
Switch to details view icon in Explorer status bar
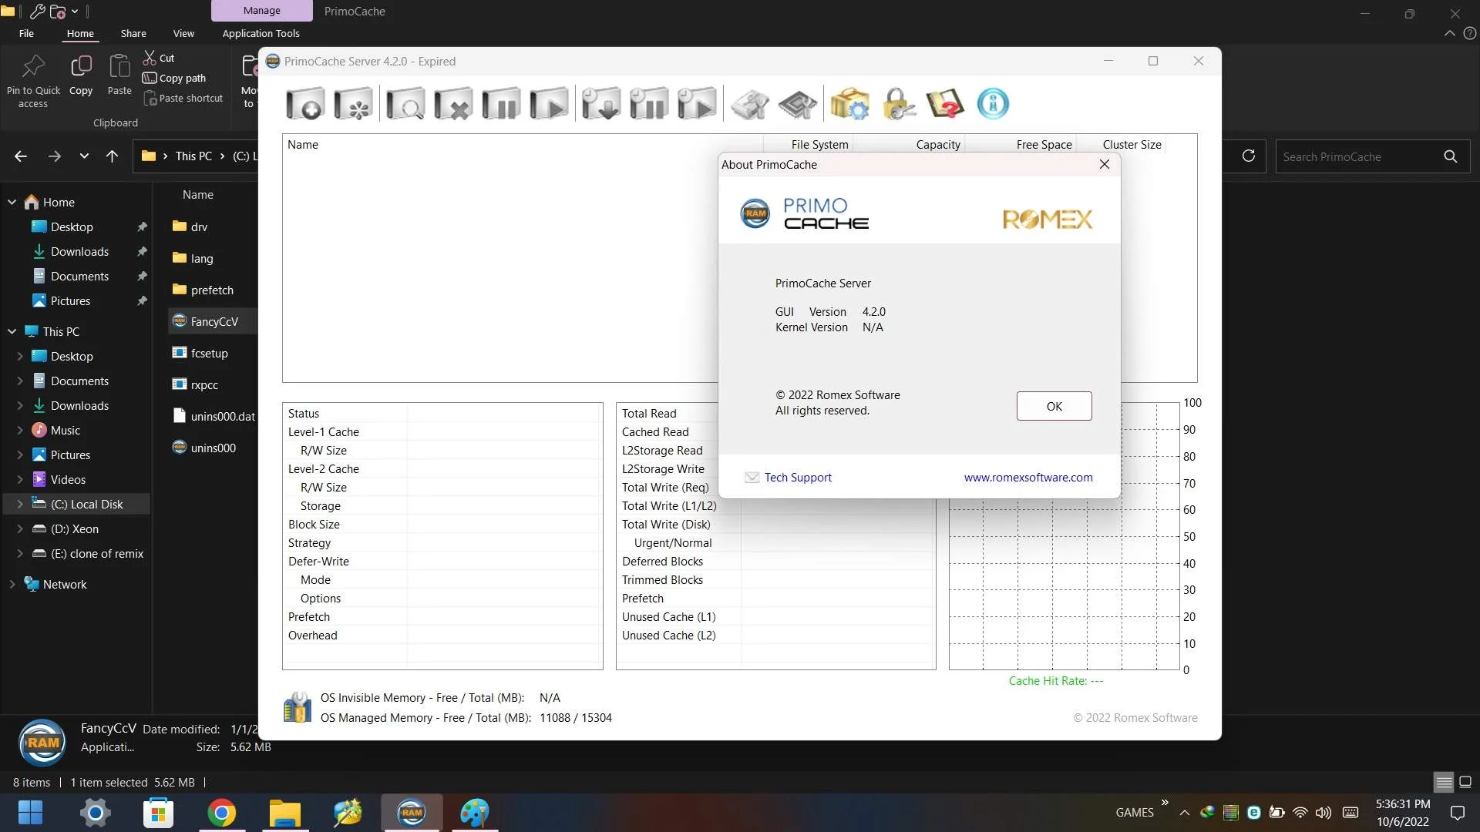pos(1444,782)
